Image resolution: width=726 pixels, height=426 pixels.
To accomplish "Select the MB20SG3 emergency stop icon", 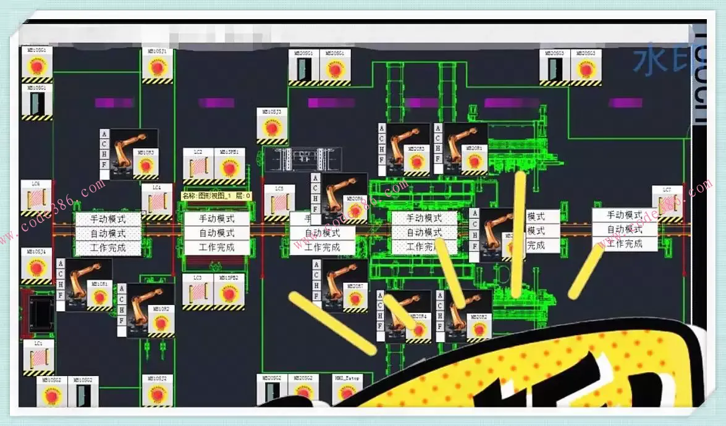I will [x=586, y=67].
